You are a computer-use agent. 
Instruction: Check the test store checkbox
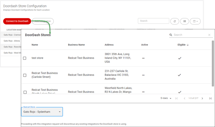(x=25, y=58)
